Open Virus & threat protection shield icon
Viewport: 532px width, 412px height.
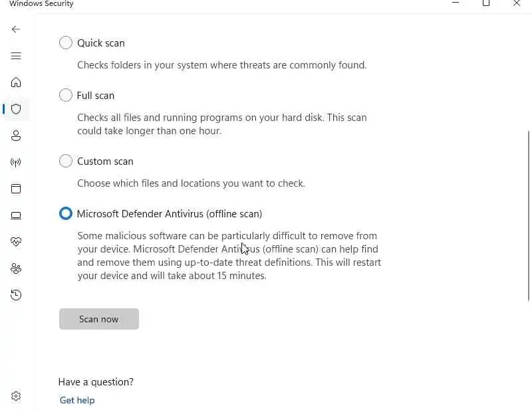(16, 109)
